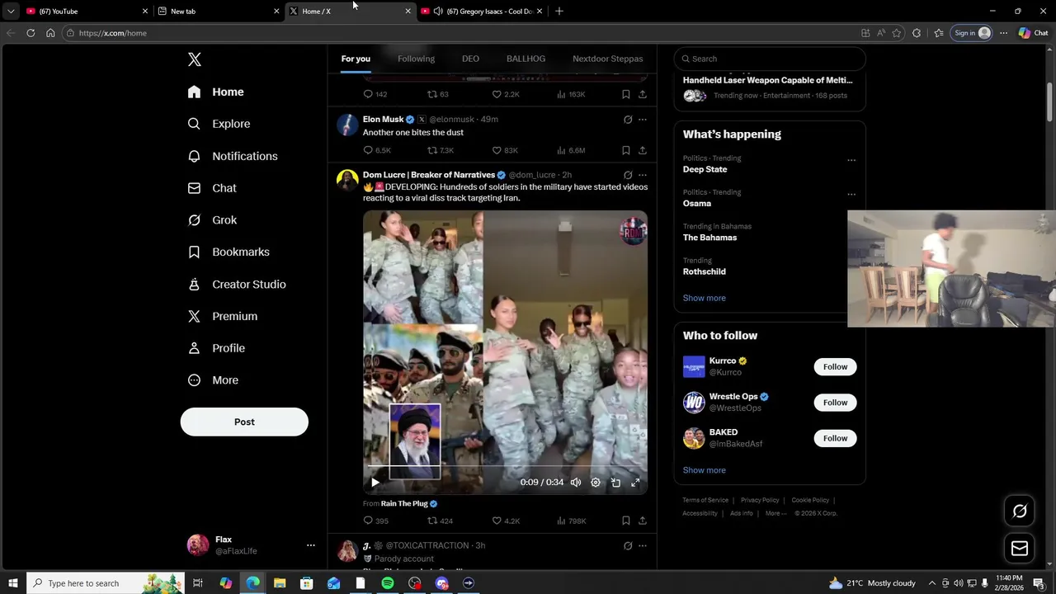Share Dom Lucre's post
1056x594 pixels.
coord(642,521)
